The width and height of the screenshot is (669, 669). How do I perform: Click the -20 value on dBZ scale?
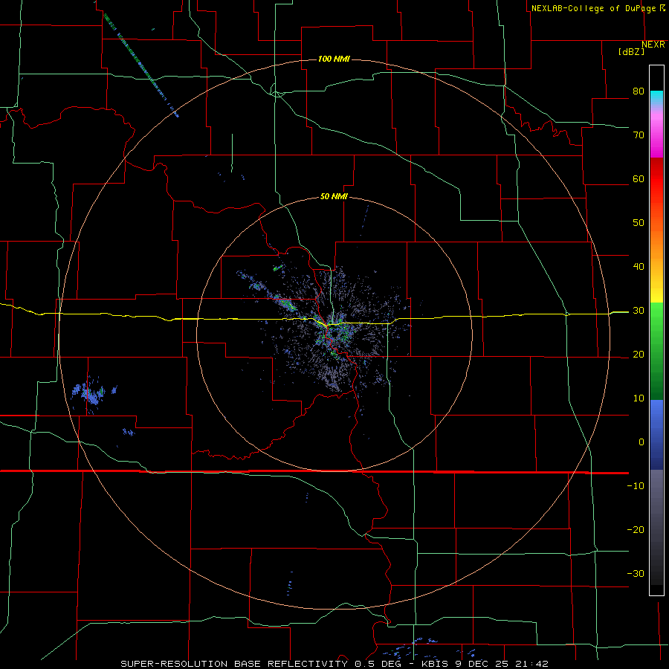(636, 530)
